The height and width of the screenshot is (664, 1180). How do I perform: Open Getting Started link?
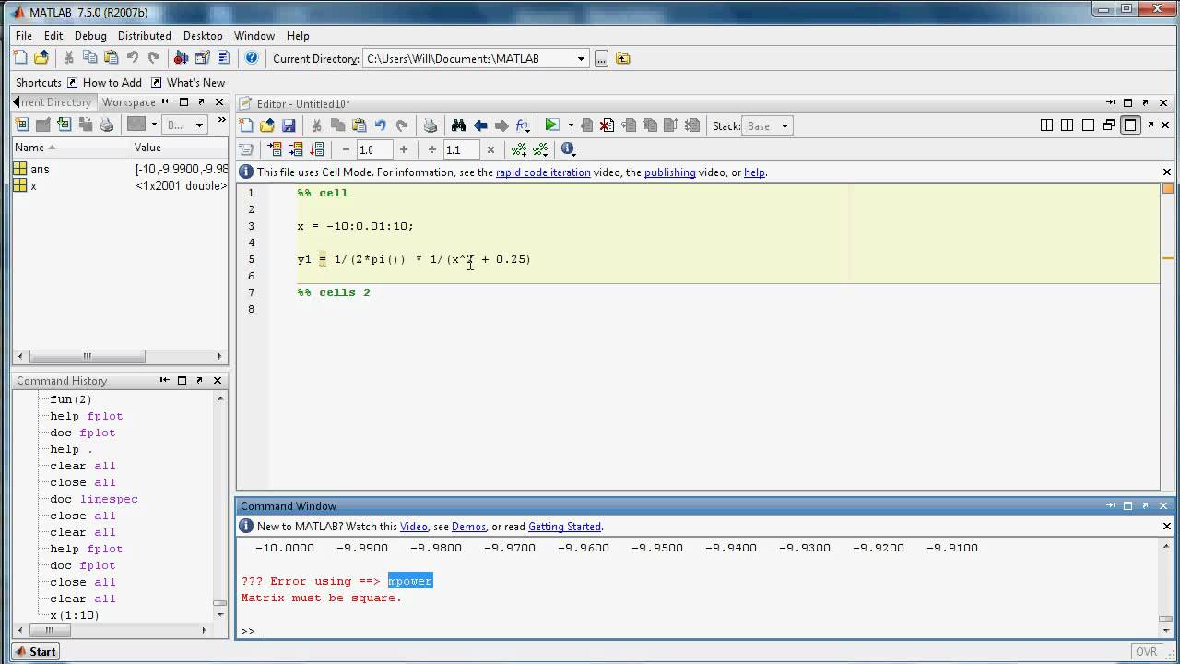[x=564, y=527]
